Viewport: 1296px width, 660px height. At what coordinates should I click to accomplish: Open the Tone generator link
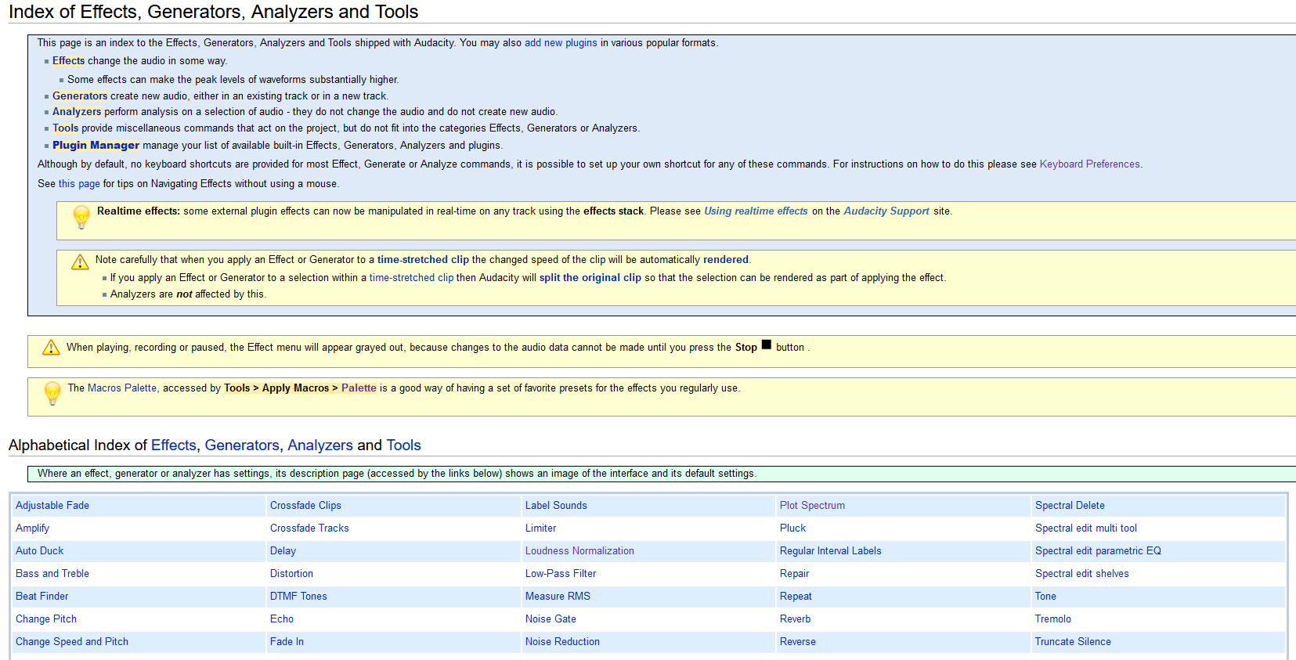click(x=1045, y=597)
